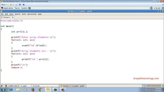Open the GNOME Applications menu

tap(8, 8)
